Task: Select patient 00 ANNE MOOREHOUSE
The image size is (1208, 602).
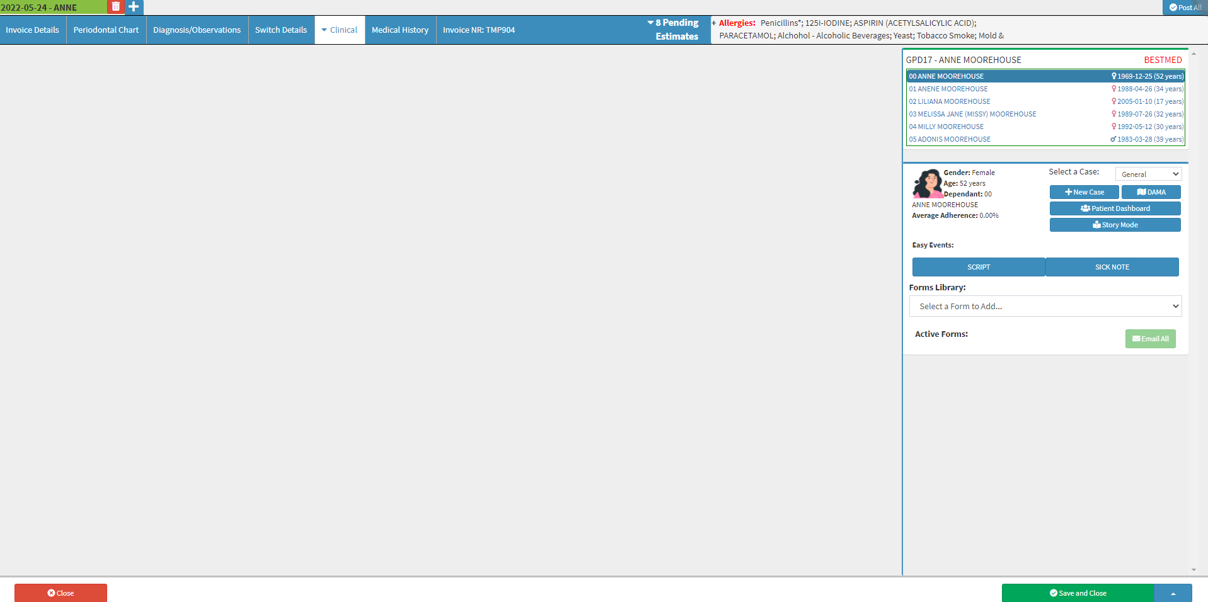Action: (1045, 76)
